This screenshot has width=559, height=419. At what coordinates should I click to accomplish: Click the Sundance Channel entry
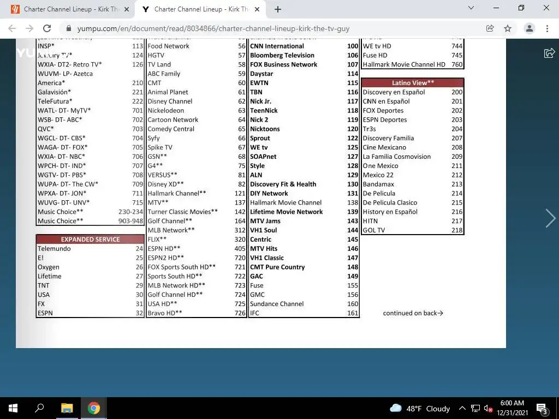304,304
